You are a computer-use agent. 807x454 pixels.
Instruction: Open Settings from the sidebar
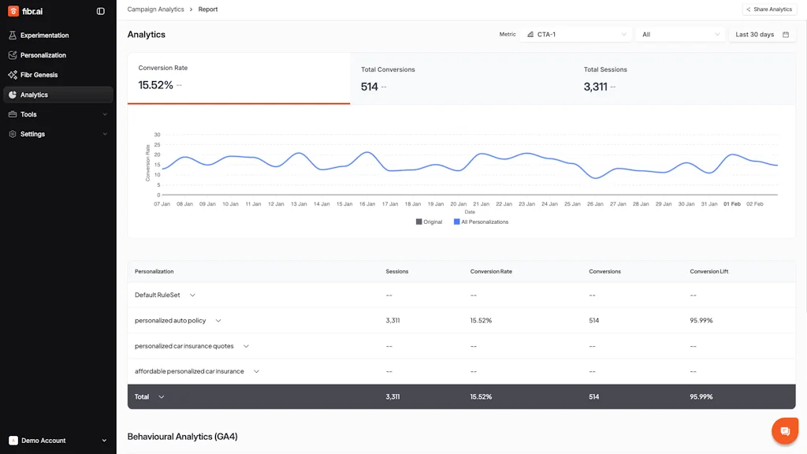(32, 133)
